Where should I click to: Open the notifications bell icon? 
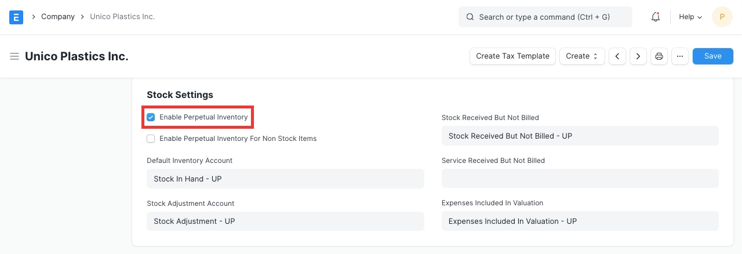(x=656, y=17)
